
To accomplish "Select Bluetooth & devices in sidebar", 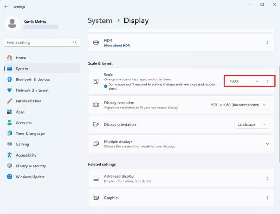I will coord(42,79).
